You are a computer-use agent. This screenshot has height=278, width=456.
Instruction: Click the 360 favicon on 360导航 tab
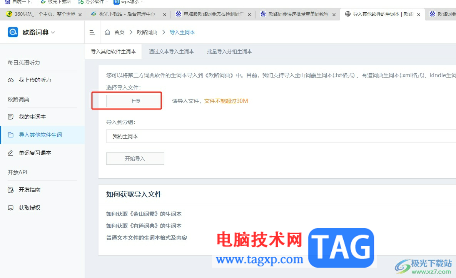[x=9, y=14]
